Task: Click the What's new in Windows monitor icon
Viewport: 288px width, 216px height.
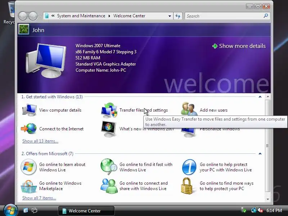Action: [x=109, y=129]
